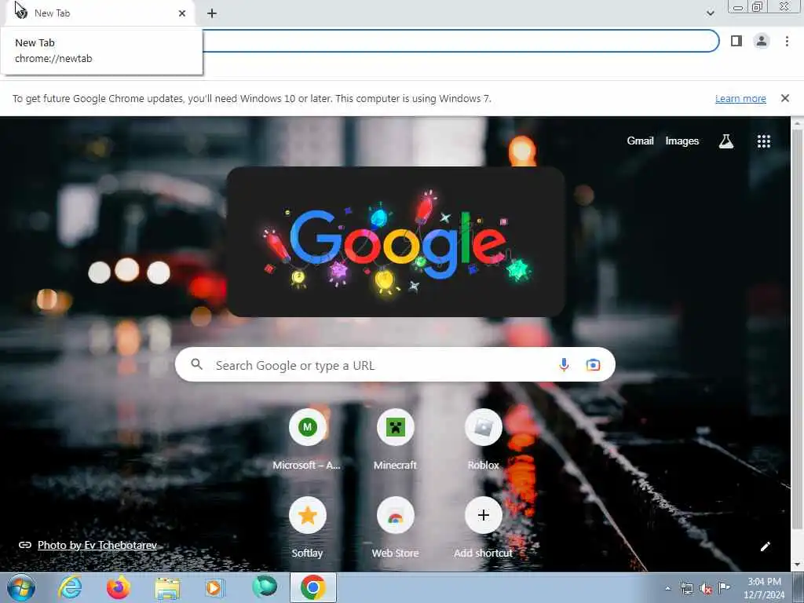The image size is (804, 603).
Task: Open the Microsoft shortcut tile
Action: coord(307,440)
